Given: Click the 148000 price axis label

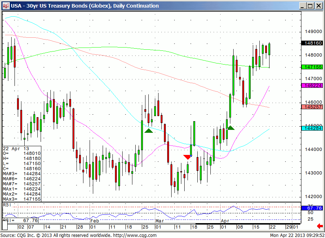Looking at the screenshot, I should pos(313,55).
